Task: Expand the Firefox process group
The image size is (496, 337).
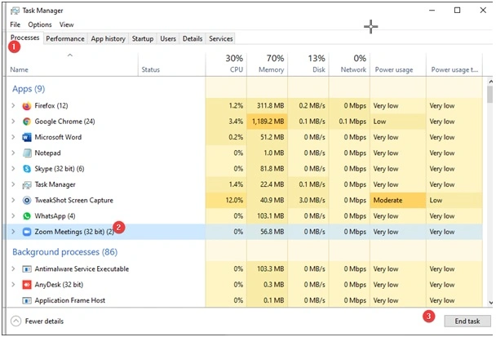Action: point(13,105)
